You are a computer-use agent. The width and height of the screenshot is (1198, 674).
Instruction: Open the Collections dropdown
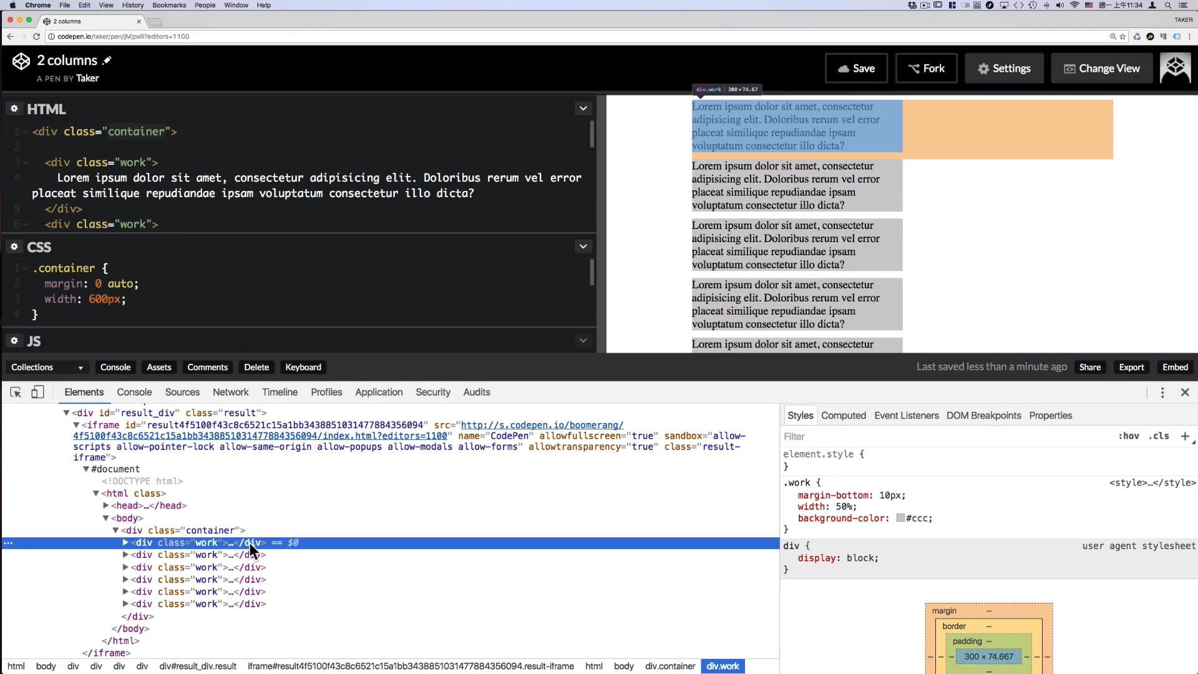tap(47, 367)
